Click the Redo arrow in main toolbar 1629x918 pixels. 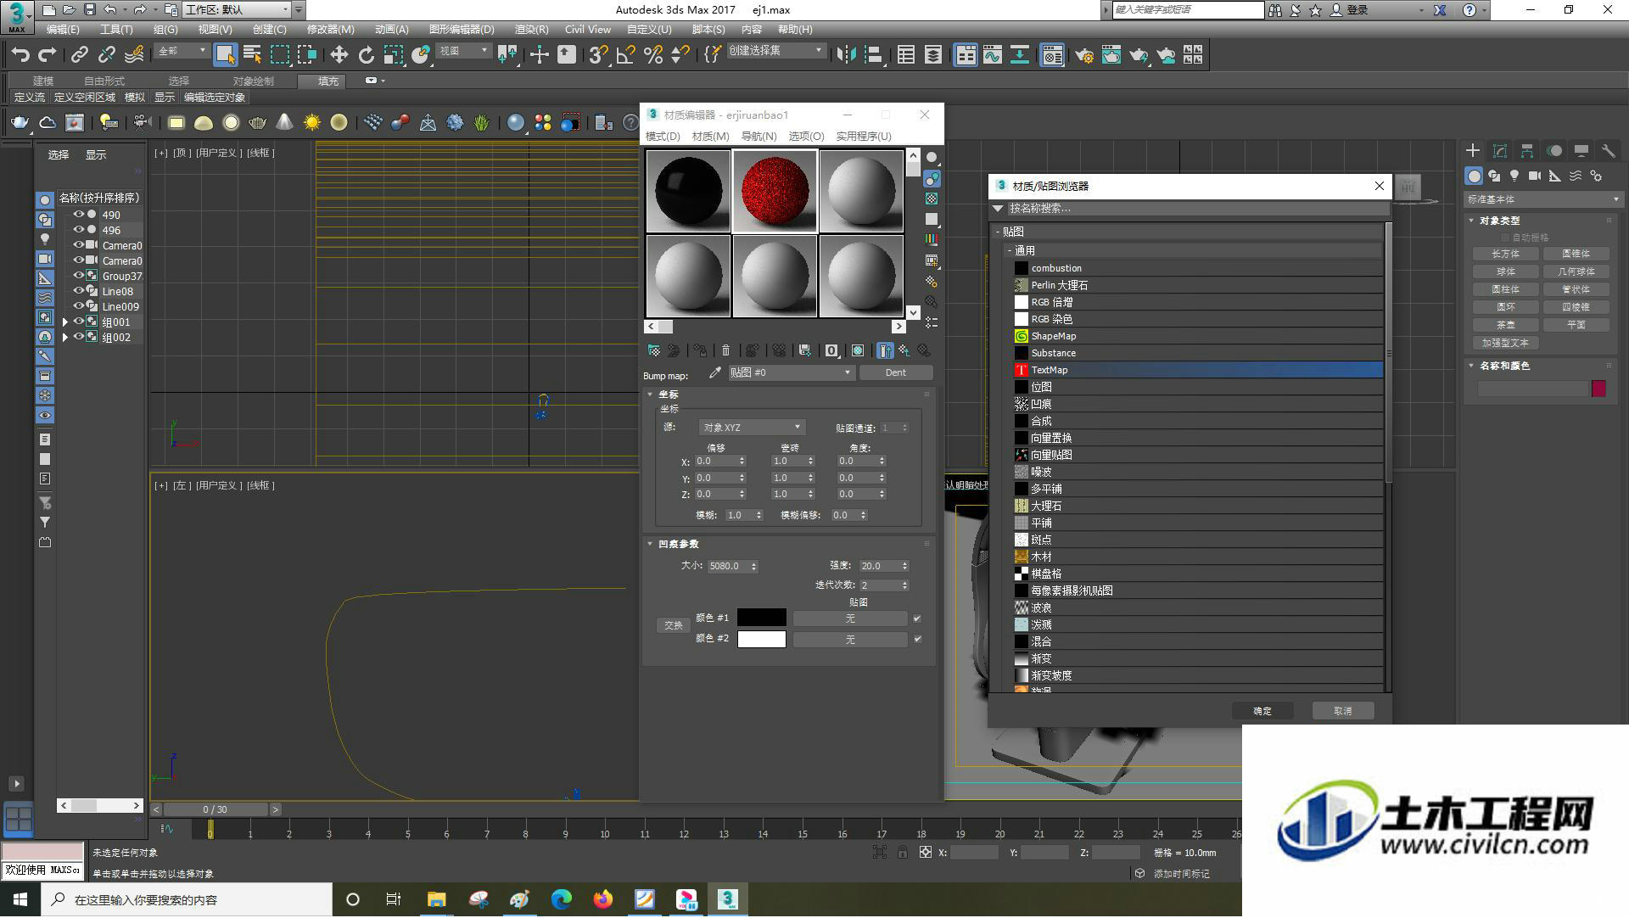pyautogui.click(x=48, y=55)
